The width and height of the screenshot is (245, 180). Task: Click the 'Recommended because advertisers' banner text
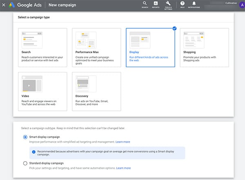[106, 153]
